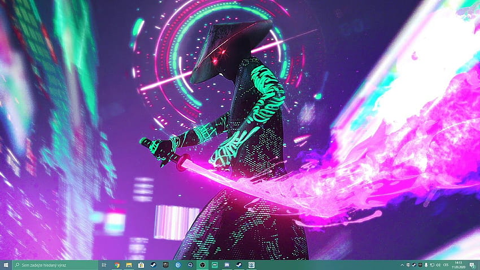Launch Google Chrome from the taskbar
This screenshot has height=270, width=480.
(117, 265)
